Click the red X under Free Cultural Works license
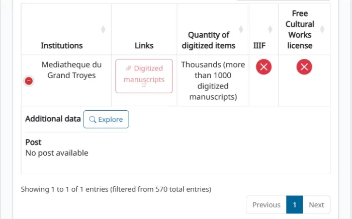Viewport: 352px width, 219px height. [x=304, y=67]
